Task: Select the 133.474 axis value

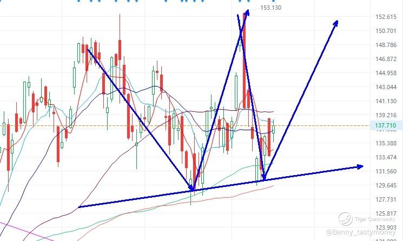Action: (x=386, y=157)
